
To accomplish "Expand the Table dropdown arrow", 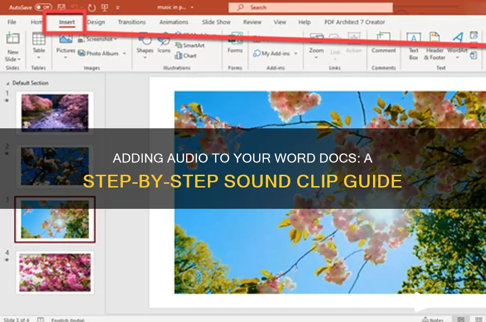I will tap(39, 57).
